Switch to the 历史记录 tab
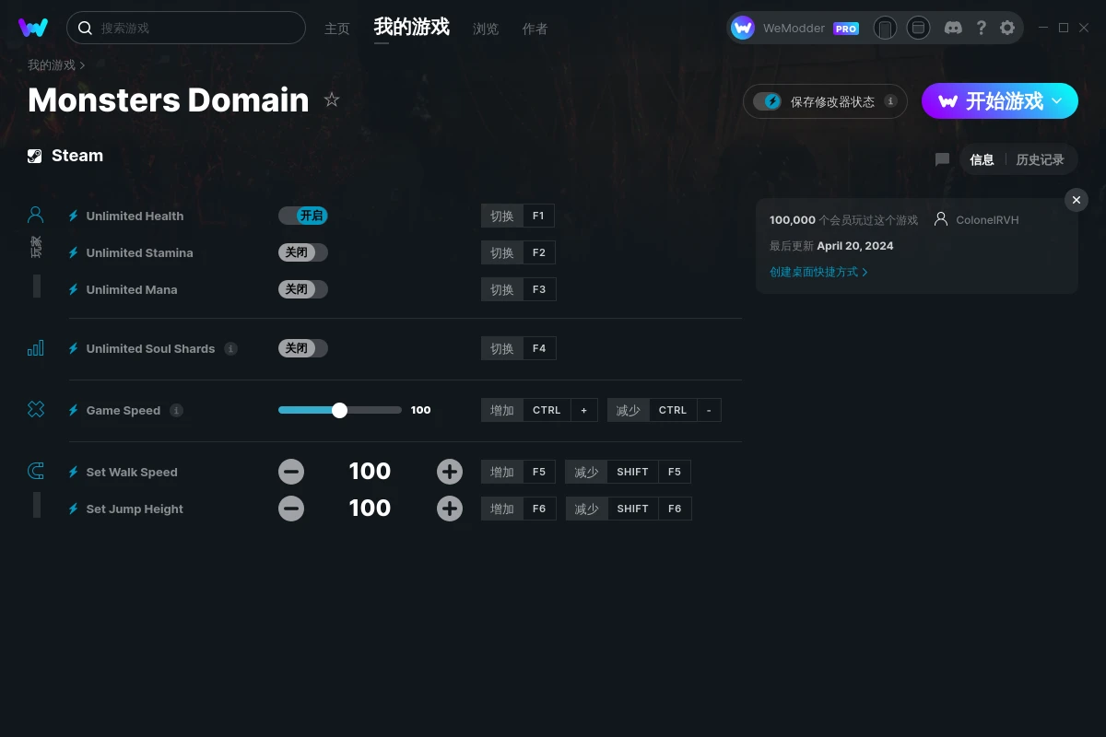 tap(1040, 159)
